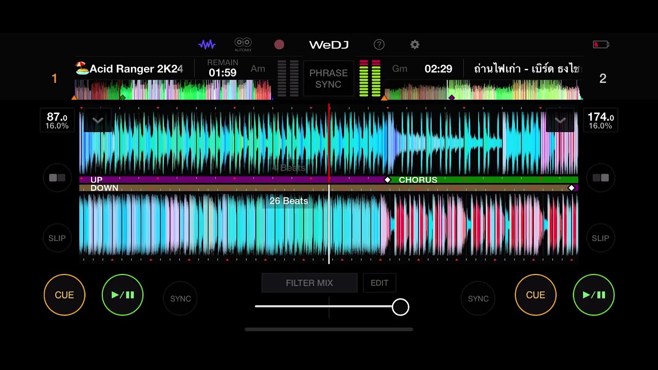
Task: Play or pause deck 1
Action: coord(122,295)
